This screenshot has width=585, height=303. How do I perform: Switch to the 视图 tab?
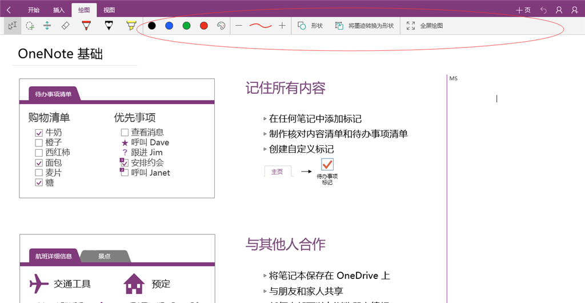(109, 10)
